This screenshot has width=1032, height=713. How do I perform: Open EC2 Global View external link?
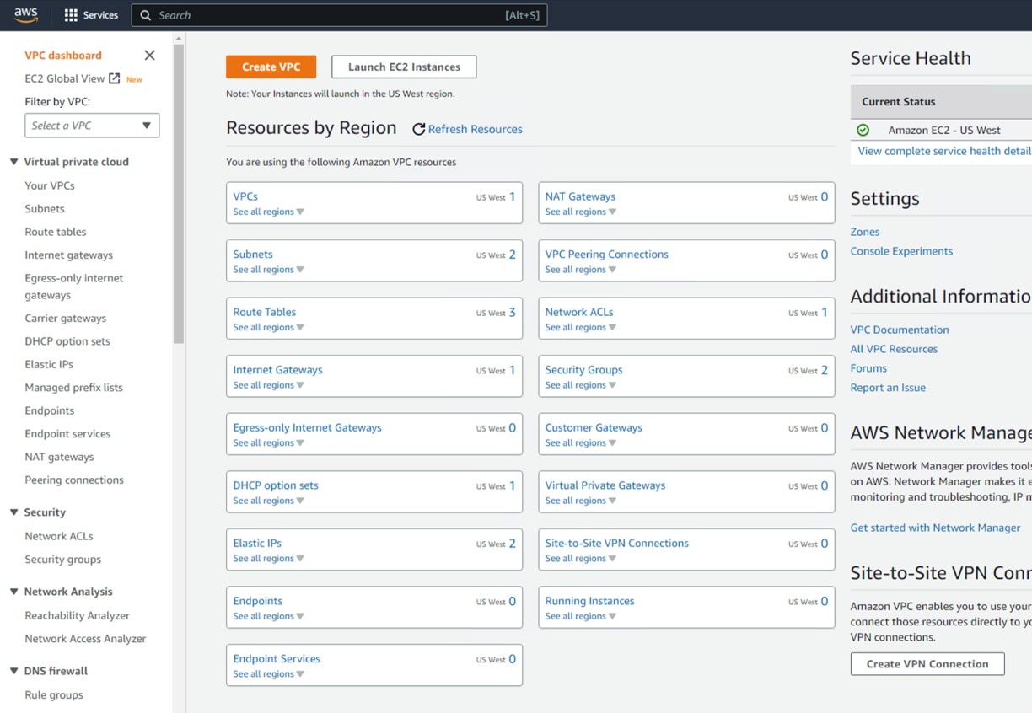73,78
